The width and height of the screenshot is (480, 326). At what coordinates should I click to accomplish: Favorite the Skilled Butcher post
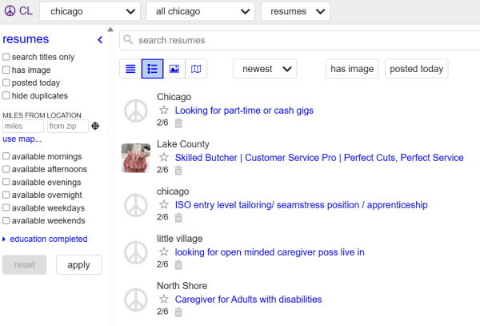pyautogui.click(x=164, y=157)
